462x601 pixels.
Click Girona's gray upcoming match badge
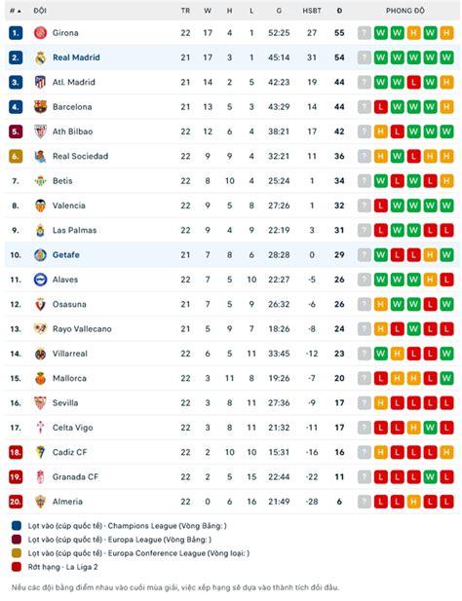pyautogui.click(x=365, y=33)
